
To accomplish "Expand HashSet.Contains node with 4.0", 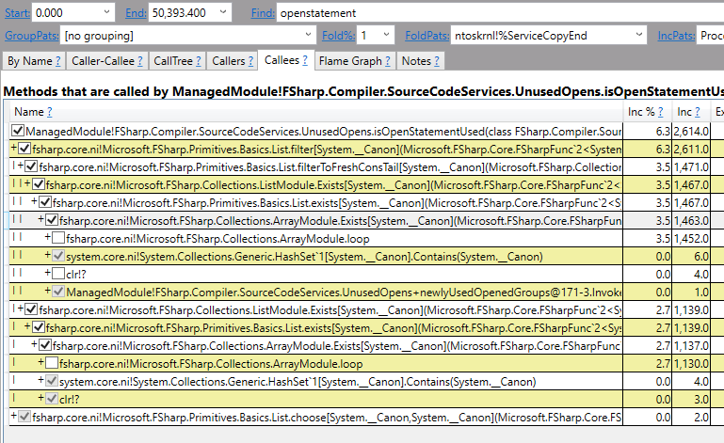I will point(41,380).
